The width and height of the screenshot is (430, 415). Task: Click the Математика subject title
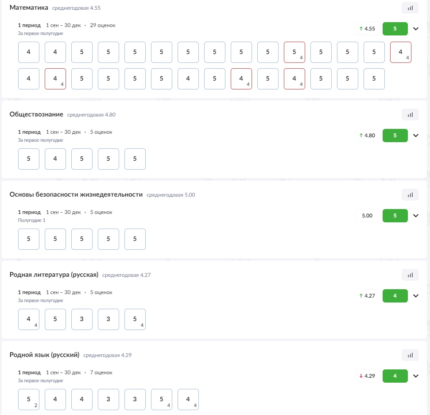pos(29,8)
